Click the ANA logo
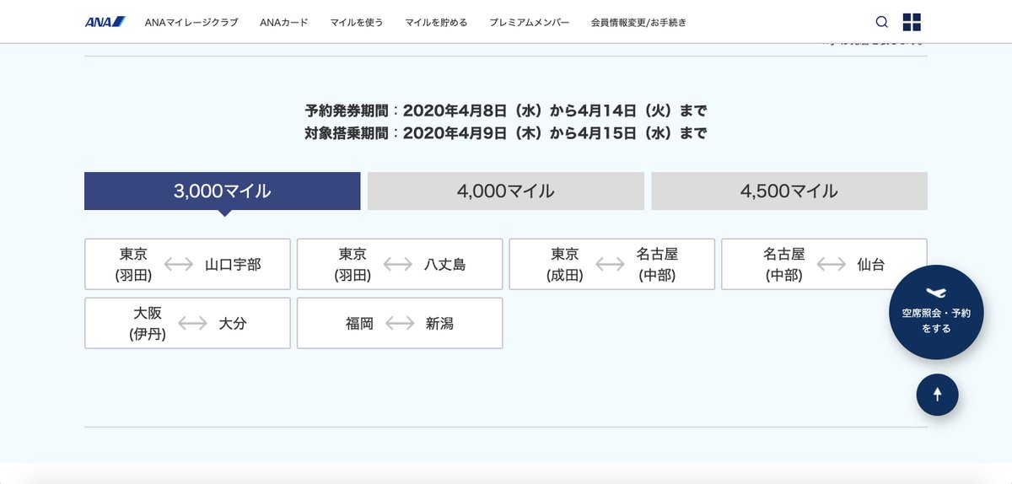Screen dimensions: 1012x484 [x=105, y=22]
